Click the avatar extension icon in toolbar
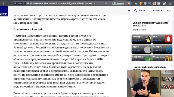This screenshot has height=97, width=174. coord(154,4)
